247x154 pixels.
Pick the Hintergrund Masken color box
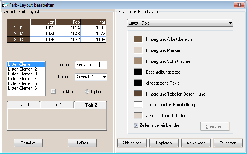tap(138, 50)
